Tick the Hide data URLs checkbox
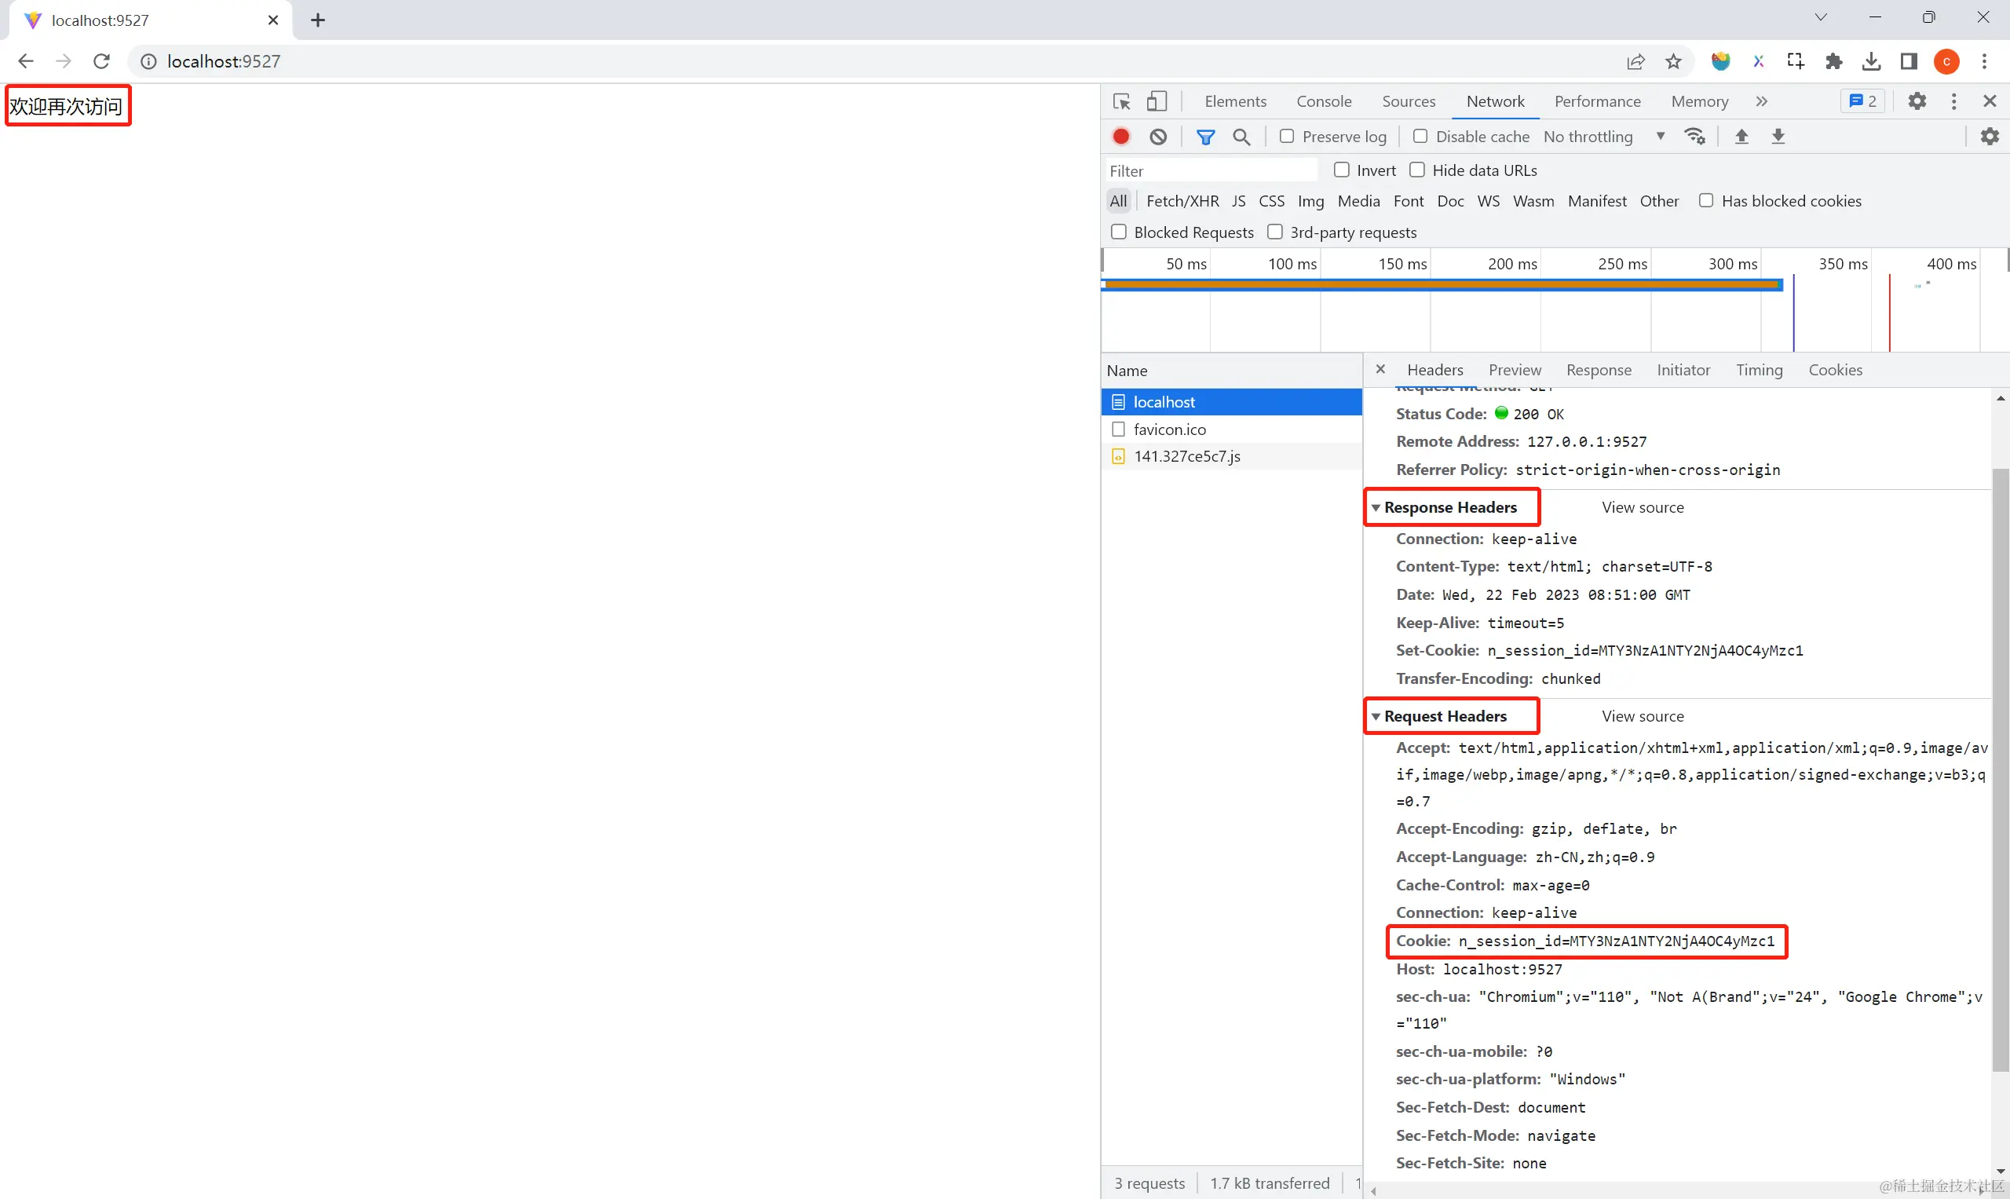Screen dimensions: 2010x1199 pos(1417,170)
